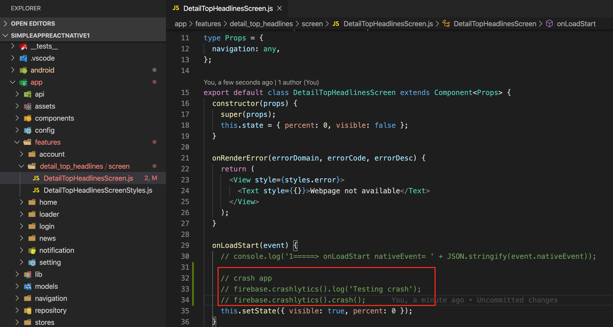Switch to DetailTopHeadlinesScreen.js editor tab
Image resolution: width=613 pixels, height=327 pixels.
[x=228, y=8]
